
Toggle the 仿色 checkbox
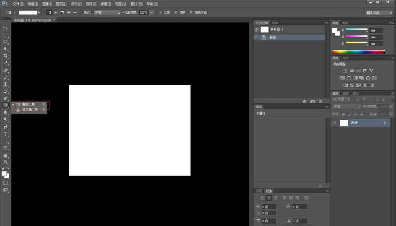pos(176,12)
